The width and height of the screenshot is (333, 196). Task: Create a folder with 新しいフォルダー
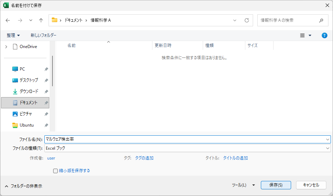[43, 35]
